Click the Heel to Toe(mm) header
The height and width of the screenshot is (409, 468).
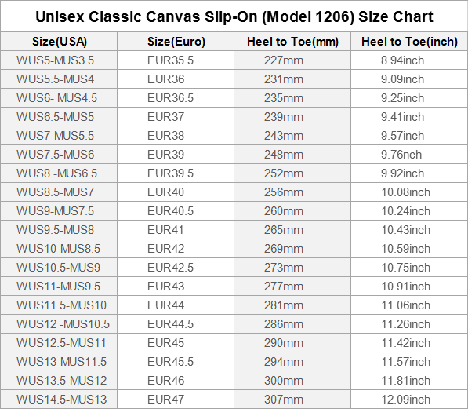(x=292, y=42)
